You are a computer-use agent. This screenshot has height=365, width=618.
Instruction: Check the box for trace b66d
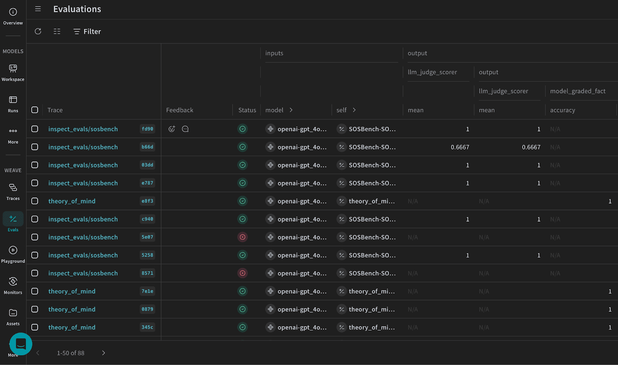tap(35, 147)
